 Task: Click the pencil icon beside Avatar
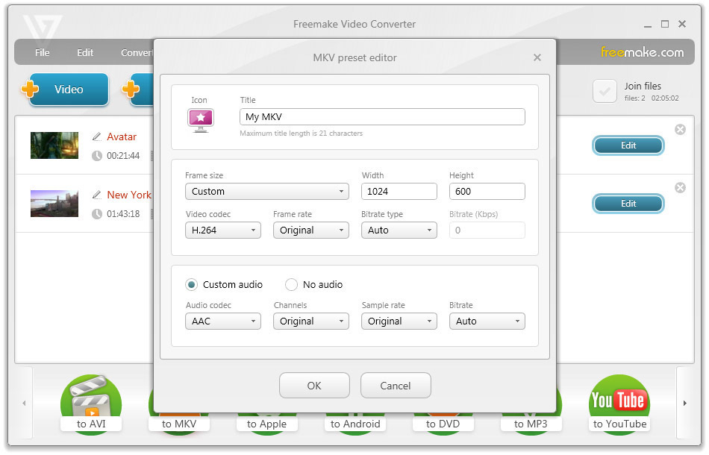pos(97,136)
